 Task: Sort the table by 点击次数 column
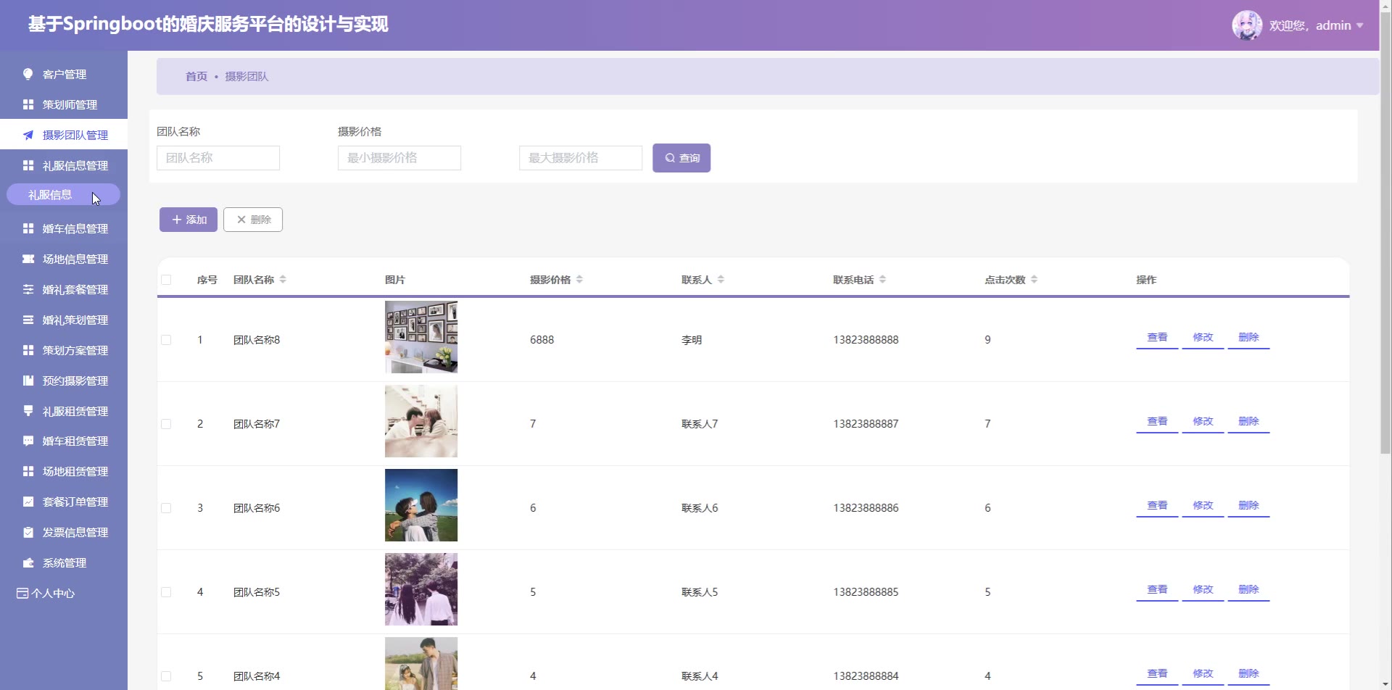[x=1034, y=280]
